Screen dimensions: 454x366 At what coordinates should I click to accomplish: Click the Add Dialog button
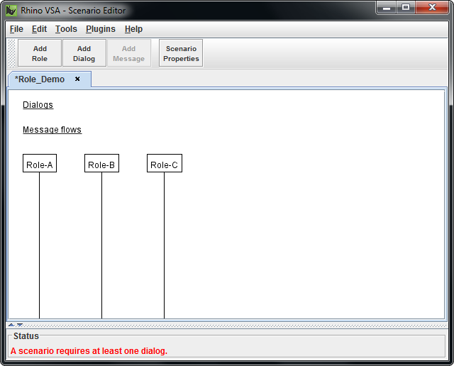pyautogui.click(x=84, y=53)
